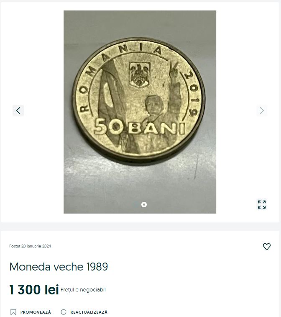Click the eagle coat of arms on coin

(x=140, y=75)
